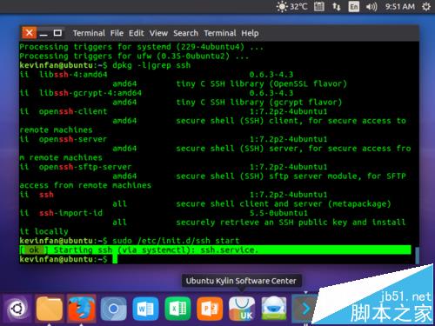The width and height of the screenshot is (435, 326).
Task: Click the 'ssh-import-id' package name
Action: 70,213
